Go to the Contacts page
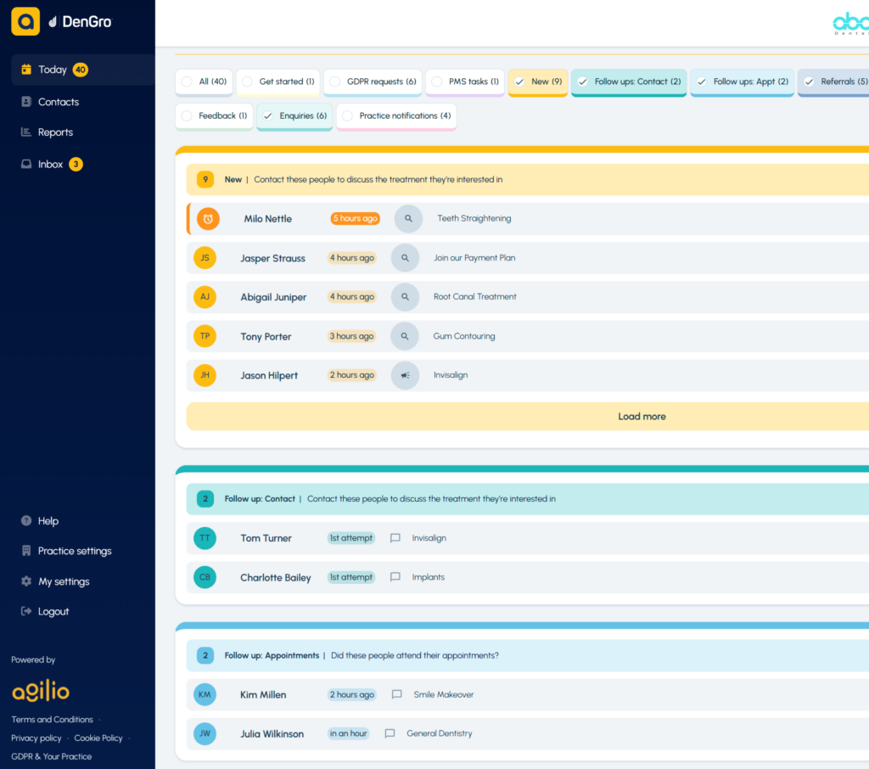869x769 pixels. tap(59, 102)
